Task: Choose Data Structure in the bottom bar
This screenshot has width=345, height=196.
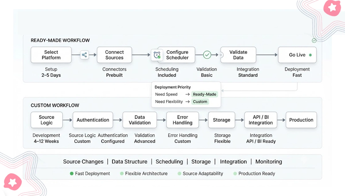Action: 129,162
